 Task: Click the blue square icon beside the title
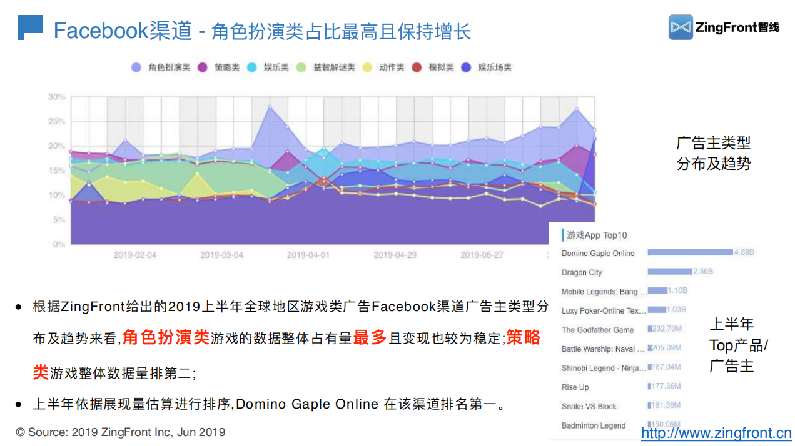click(29, 27)
